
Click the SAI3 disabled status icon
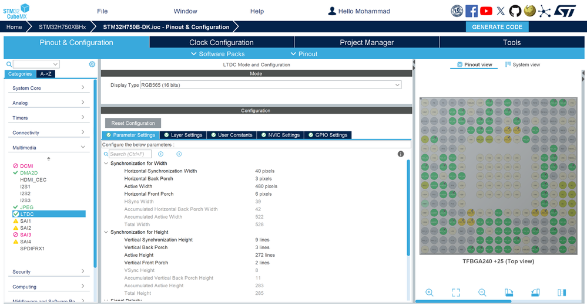(15, 234)
